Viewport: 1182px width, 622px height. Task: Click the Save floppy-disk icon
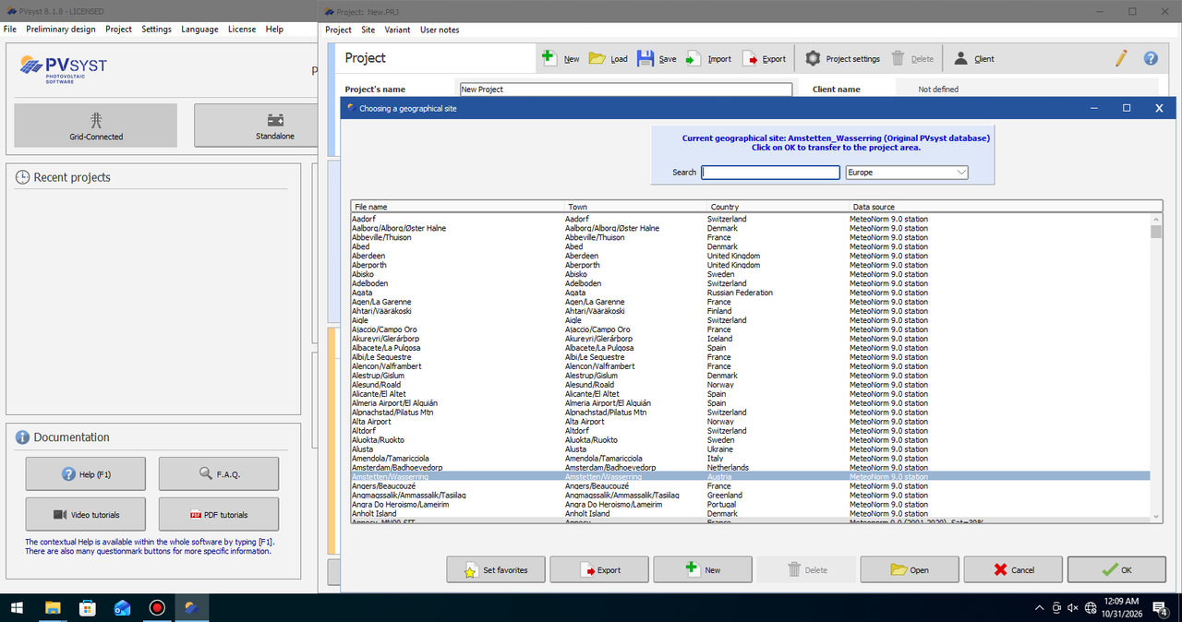pos(645,58)
